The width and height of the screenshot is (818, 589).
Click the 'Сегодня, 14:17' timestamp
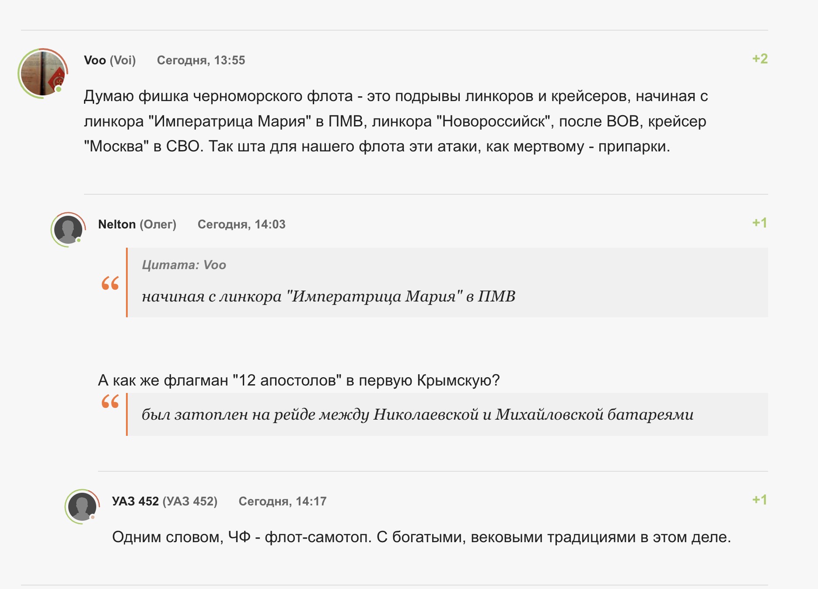(283, 501)
